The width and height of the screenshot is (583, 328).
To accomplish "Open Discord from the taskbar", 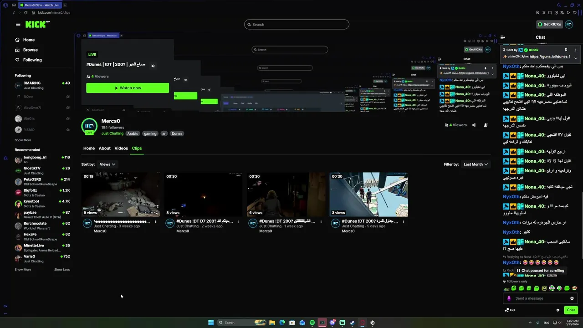I will tap(332, 323).
